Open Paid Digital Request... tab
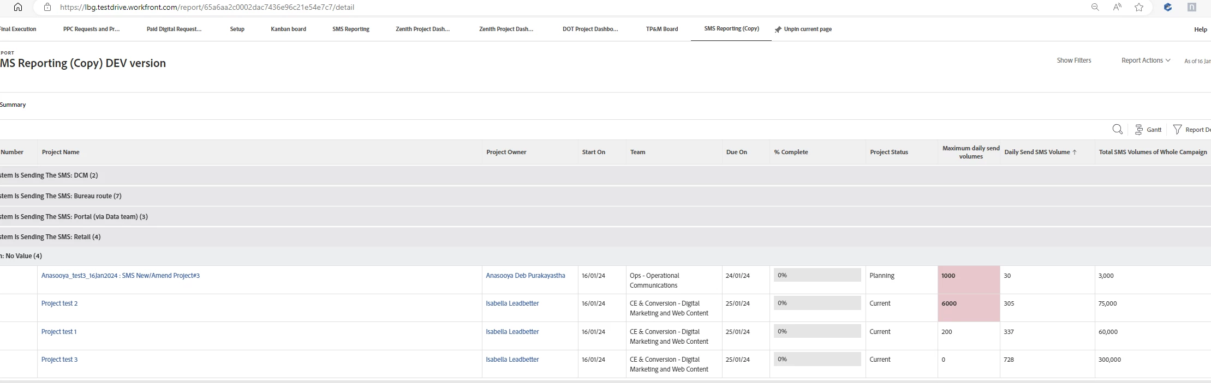This screenshot has width=1211, height=383. coord(174,29)
